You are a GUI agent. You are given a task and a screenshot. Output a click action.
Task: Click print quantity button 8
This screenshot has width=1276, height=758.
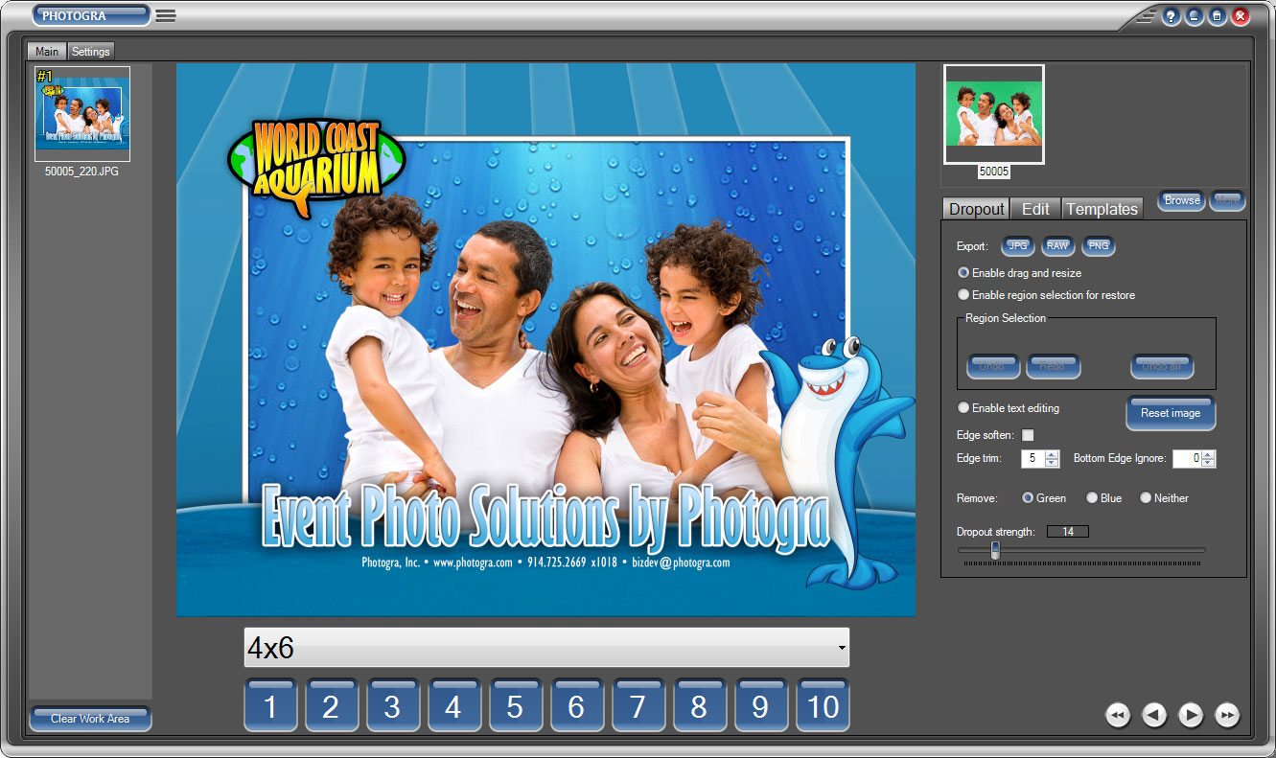pos(700,706)
